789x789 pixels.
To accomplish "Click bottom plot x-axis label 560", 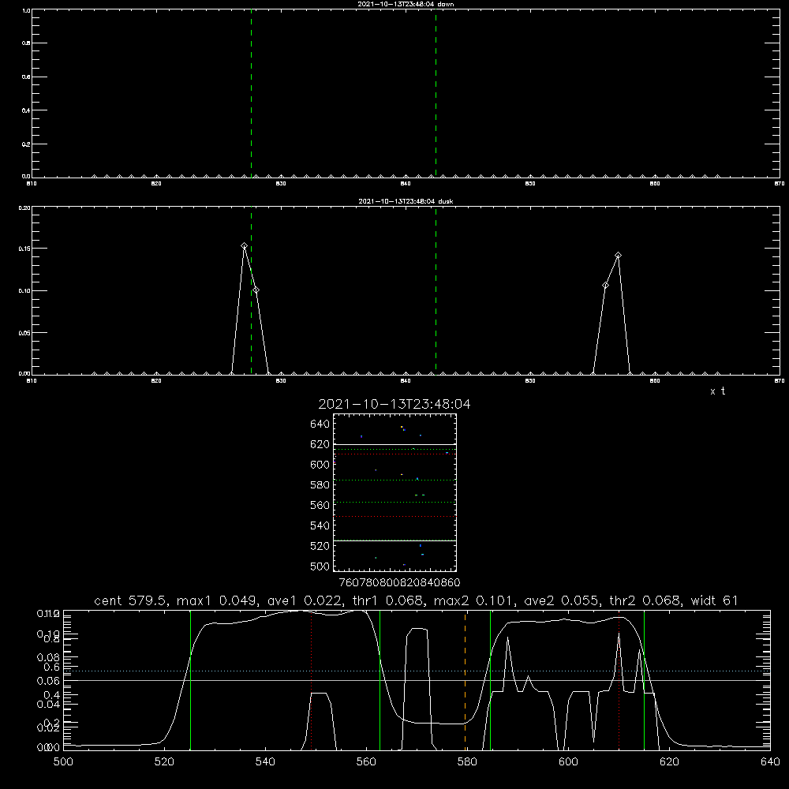I will click(366, 762).
